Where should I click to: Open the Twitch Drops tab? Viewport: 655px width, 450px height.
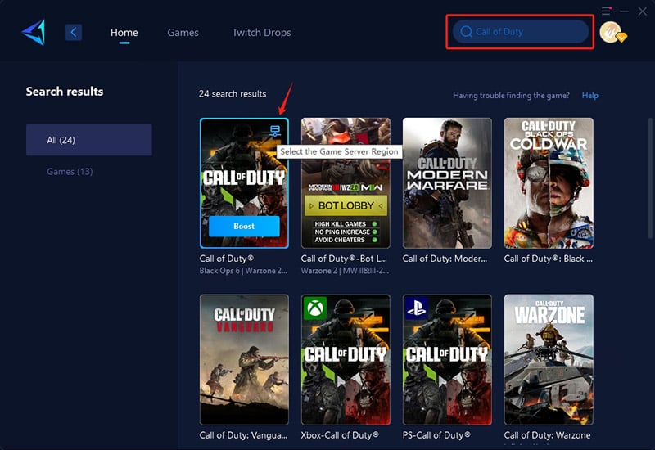pos(261,33)
